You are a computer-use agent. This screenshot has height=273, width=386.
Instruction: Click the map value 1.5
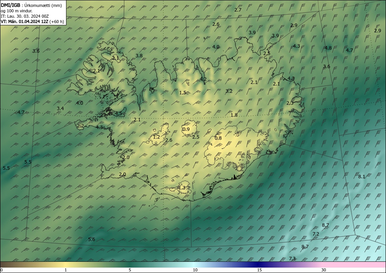[183, 93]
